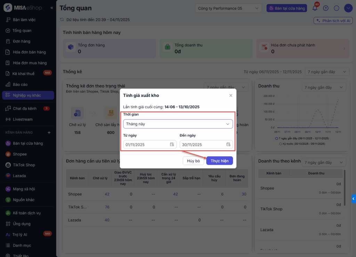Click calendar icon in Đến ngày field
Screen dimensions: 356x257
[x=228, y=144]
